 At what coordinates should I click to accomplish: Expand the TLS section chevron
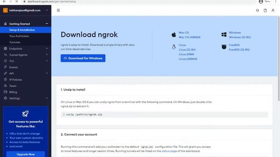tap(47, 61)
